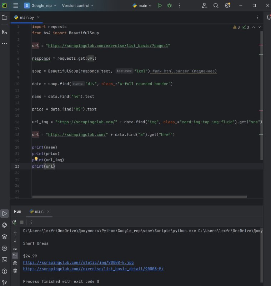Open the Problems tool window
This screenshot has height=286, width=271.
4,271
